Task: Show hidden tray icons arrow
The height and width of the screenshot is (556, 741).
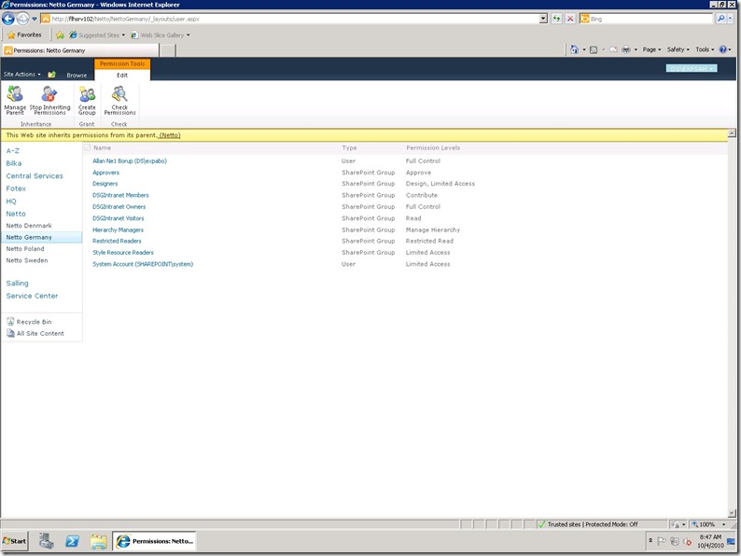Action: click(650, 540)
